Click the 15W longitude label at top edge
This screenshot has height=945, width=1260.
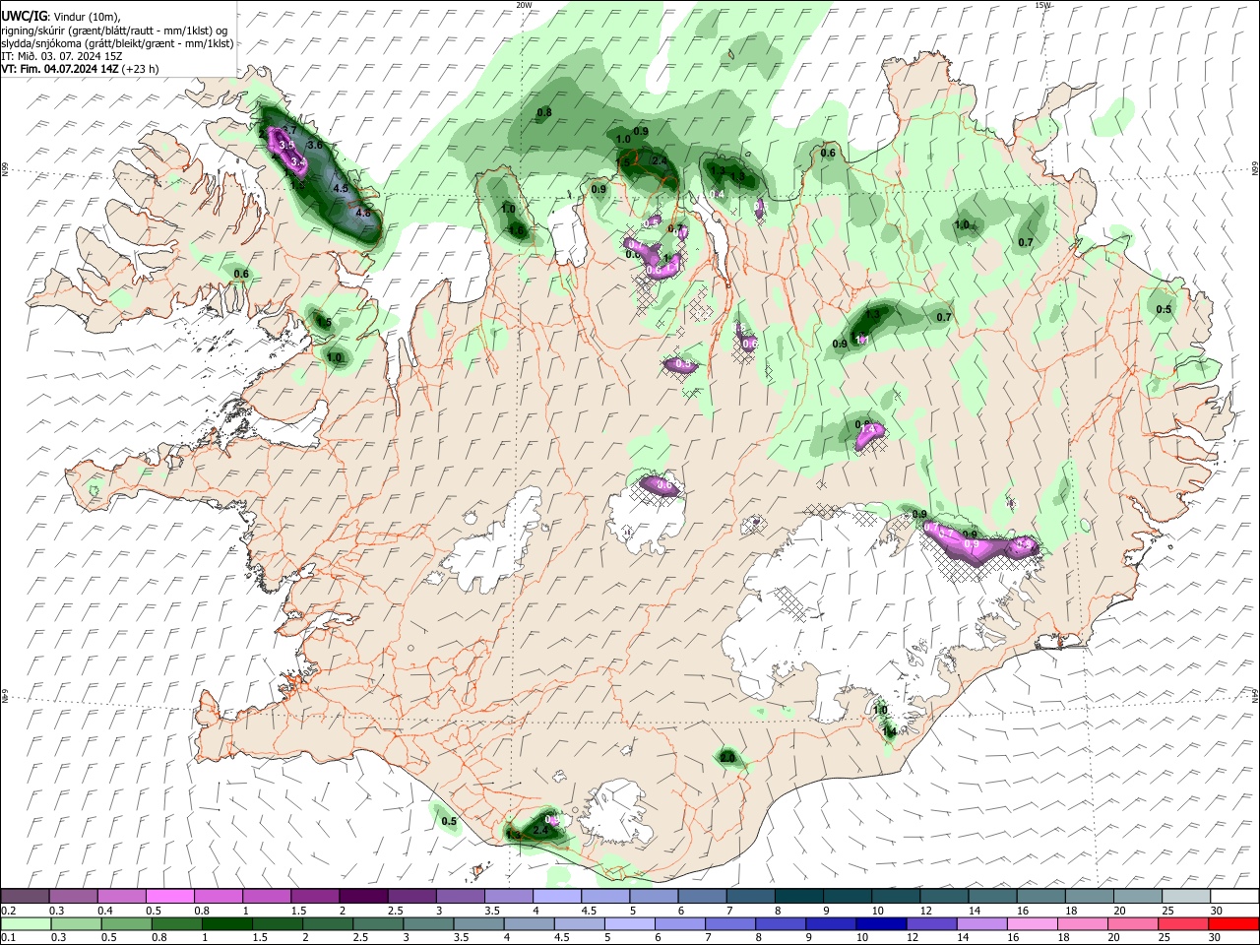[x=1043, y=5]
